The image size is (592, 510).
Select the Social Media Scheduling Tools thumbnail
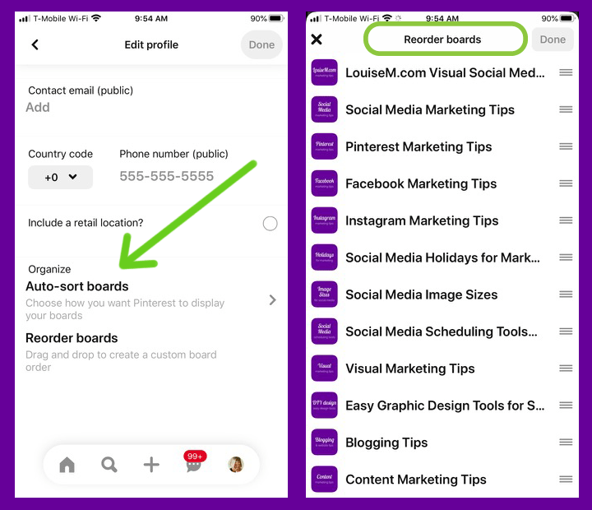click(x=324, y=331)
